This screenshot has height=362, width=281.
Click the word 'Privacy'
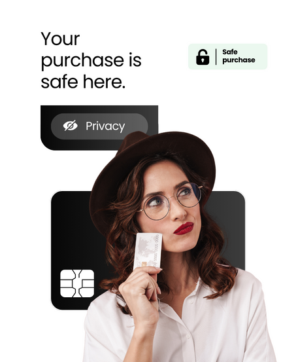[x=105, y=126]
